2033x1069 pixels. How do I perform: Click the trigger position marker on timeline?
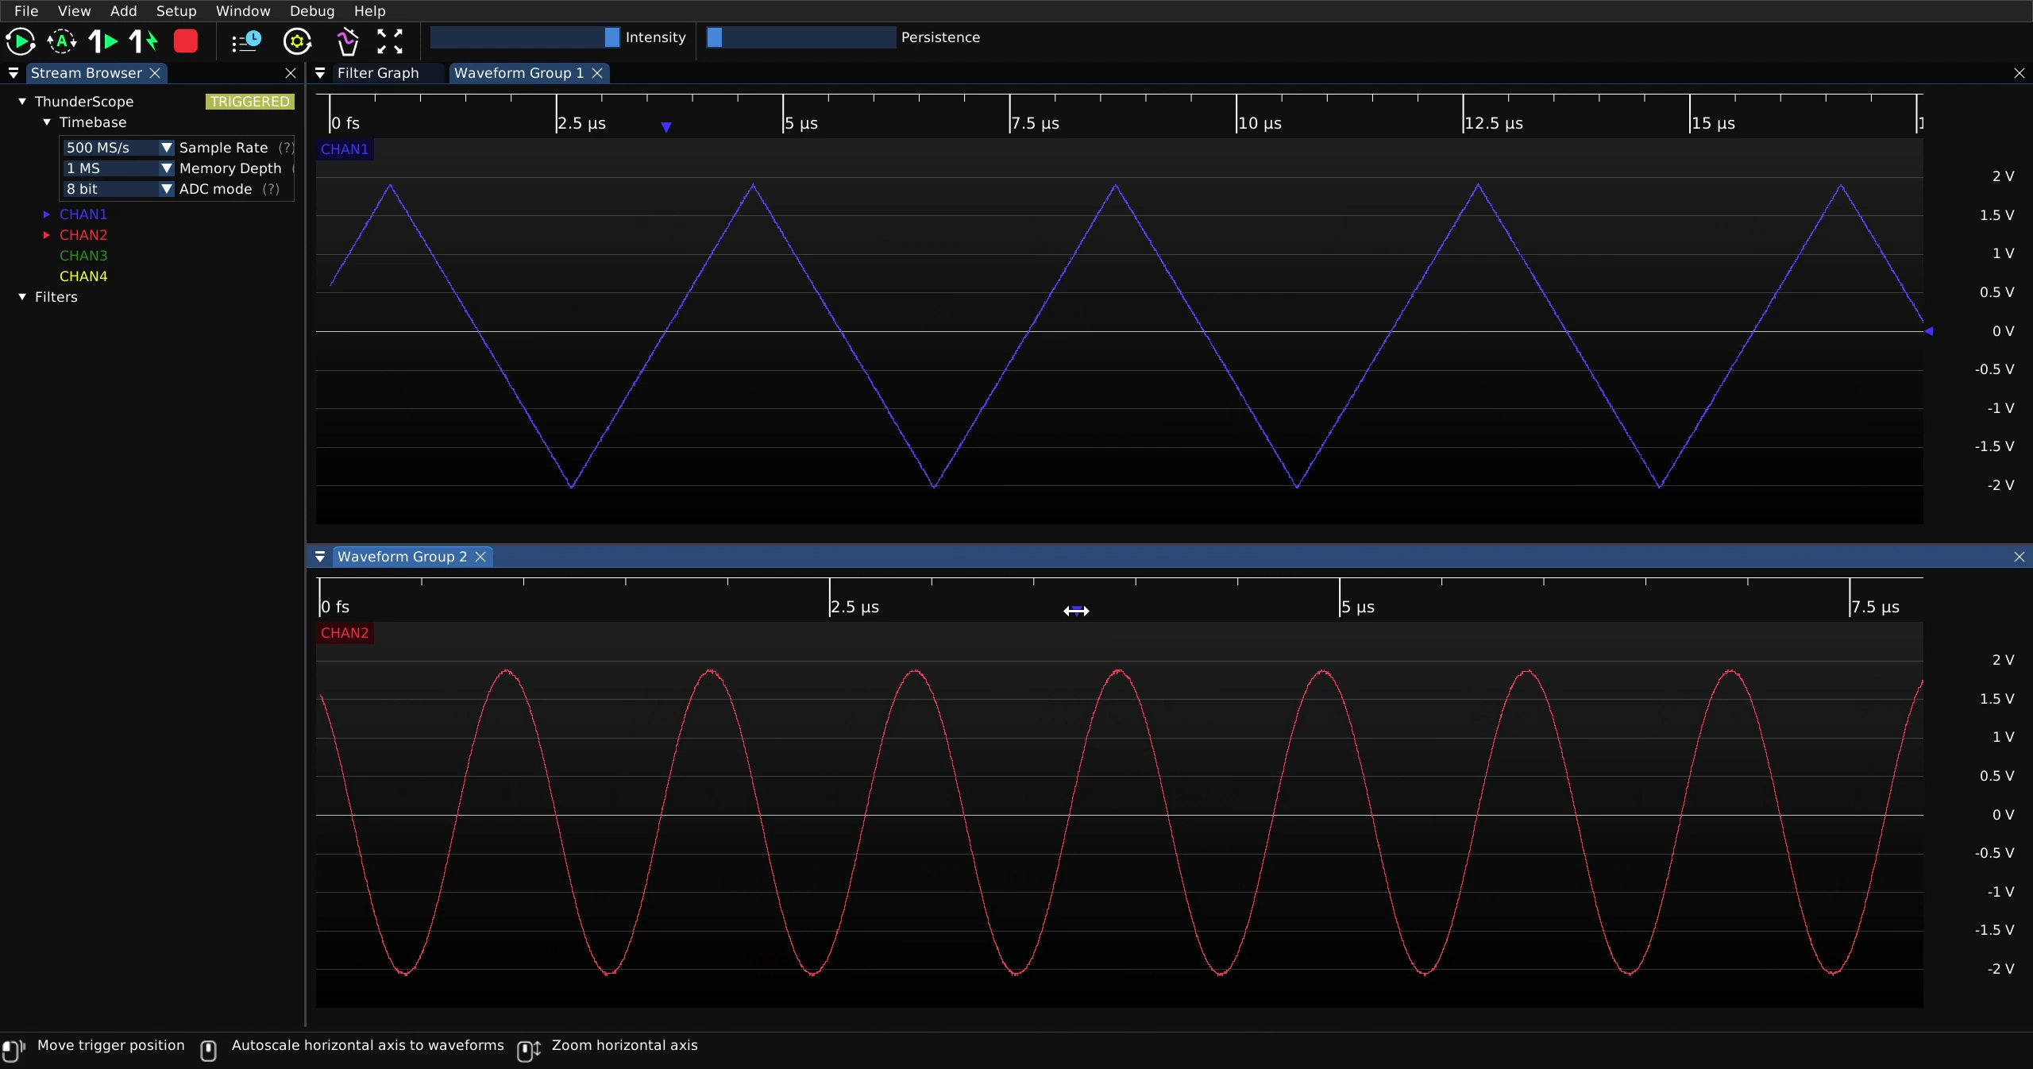pos(666,127)
